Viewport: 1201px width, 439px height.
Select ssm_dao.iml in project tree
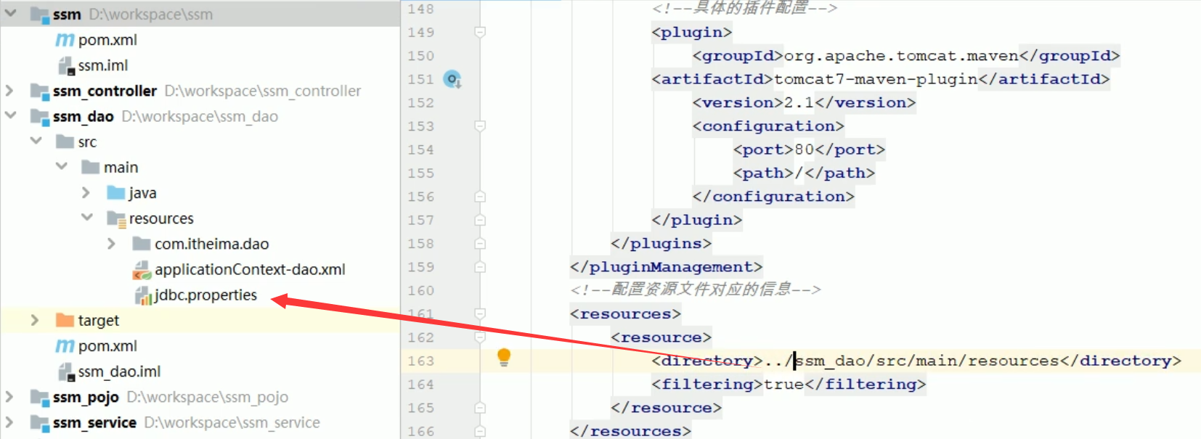(119, 372)
